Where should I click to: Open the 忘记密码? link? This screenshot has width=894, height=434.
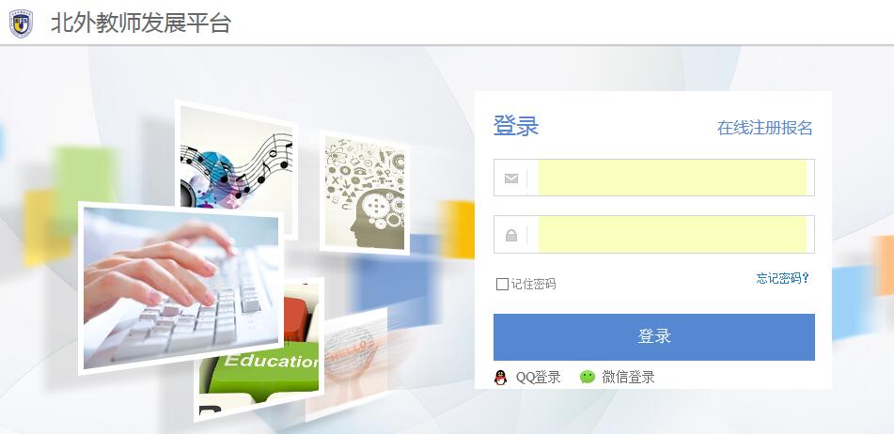tap(782, 278)
